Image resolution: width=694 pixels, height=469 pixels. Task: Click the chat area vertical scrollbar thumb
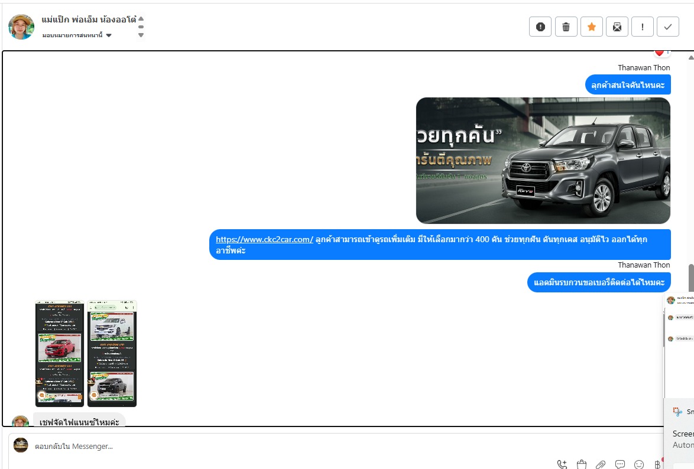point(691,278)
